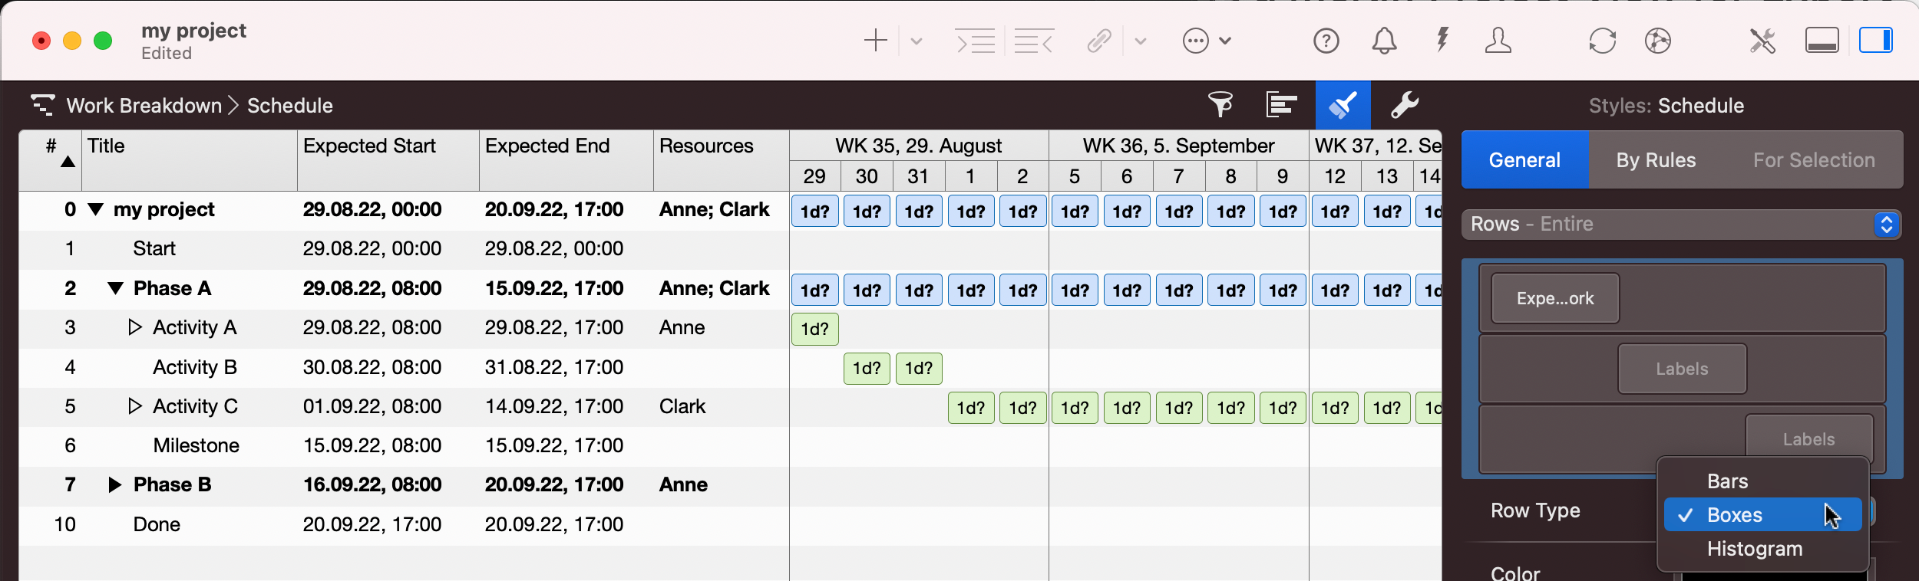Open the wrench settings icon in view bar
Screen dimensions: 1919x581
click(1404, 105)
